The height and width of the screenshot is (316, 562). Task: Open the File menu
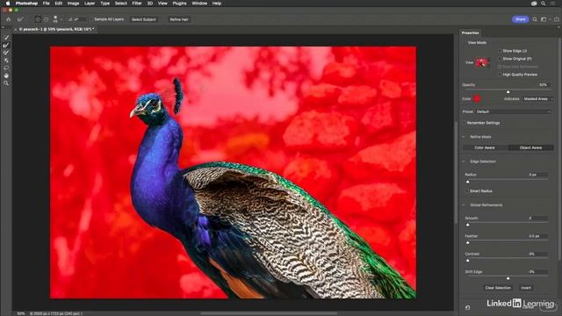point(47,4)
